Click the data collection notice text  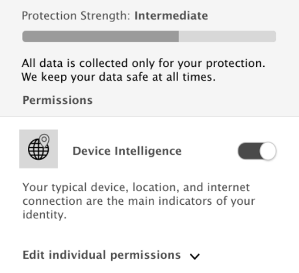coord(144,70)
